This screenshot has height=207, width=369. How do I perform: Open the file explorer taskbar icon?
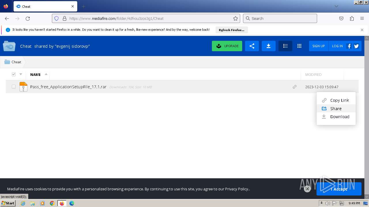33,203
